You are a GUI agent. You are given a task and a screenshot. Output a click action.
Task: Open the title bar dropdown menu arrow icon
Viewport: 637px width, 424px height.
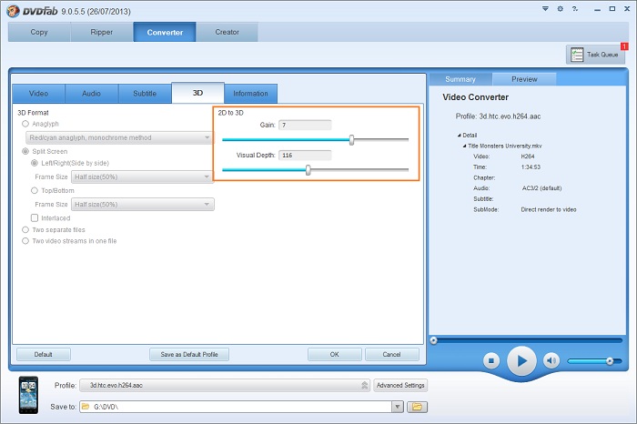pyautogui.click(x=545, y=8)
